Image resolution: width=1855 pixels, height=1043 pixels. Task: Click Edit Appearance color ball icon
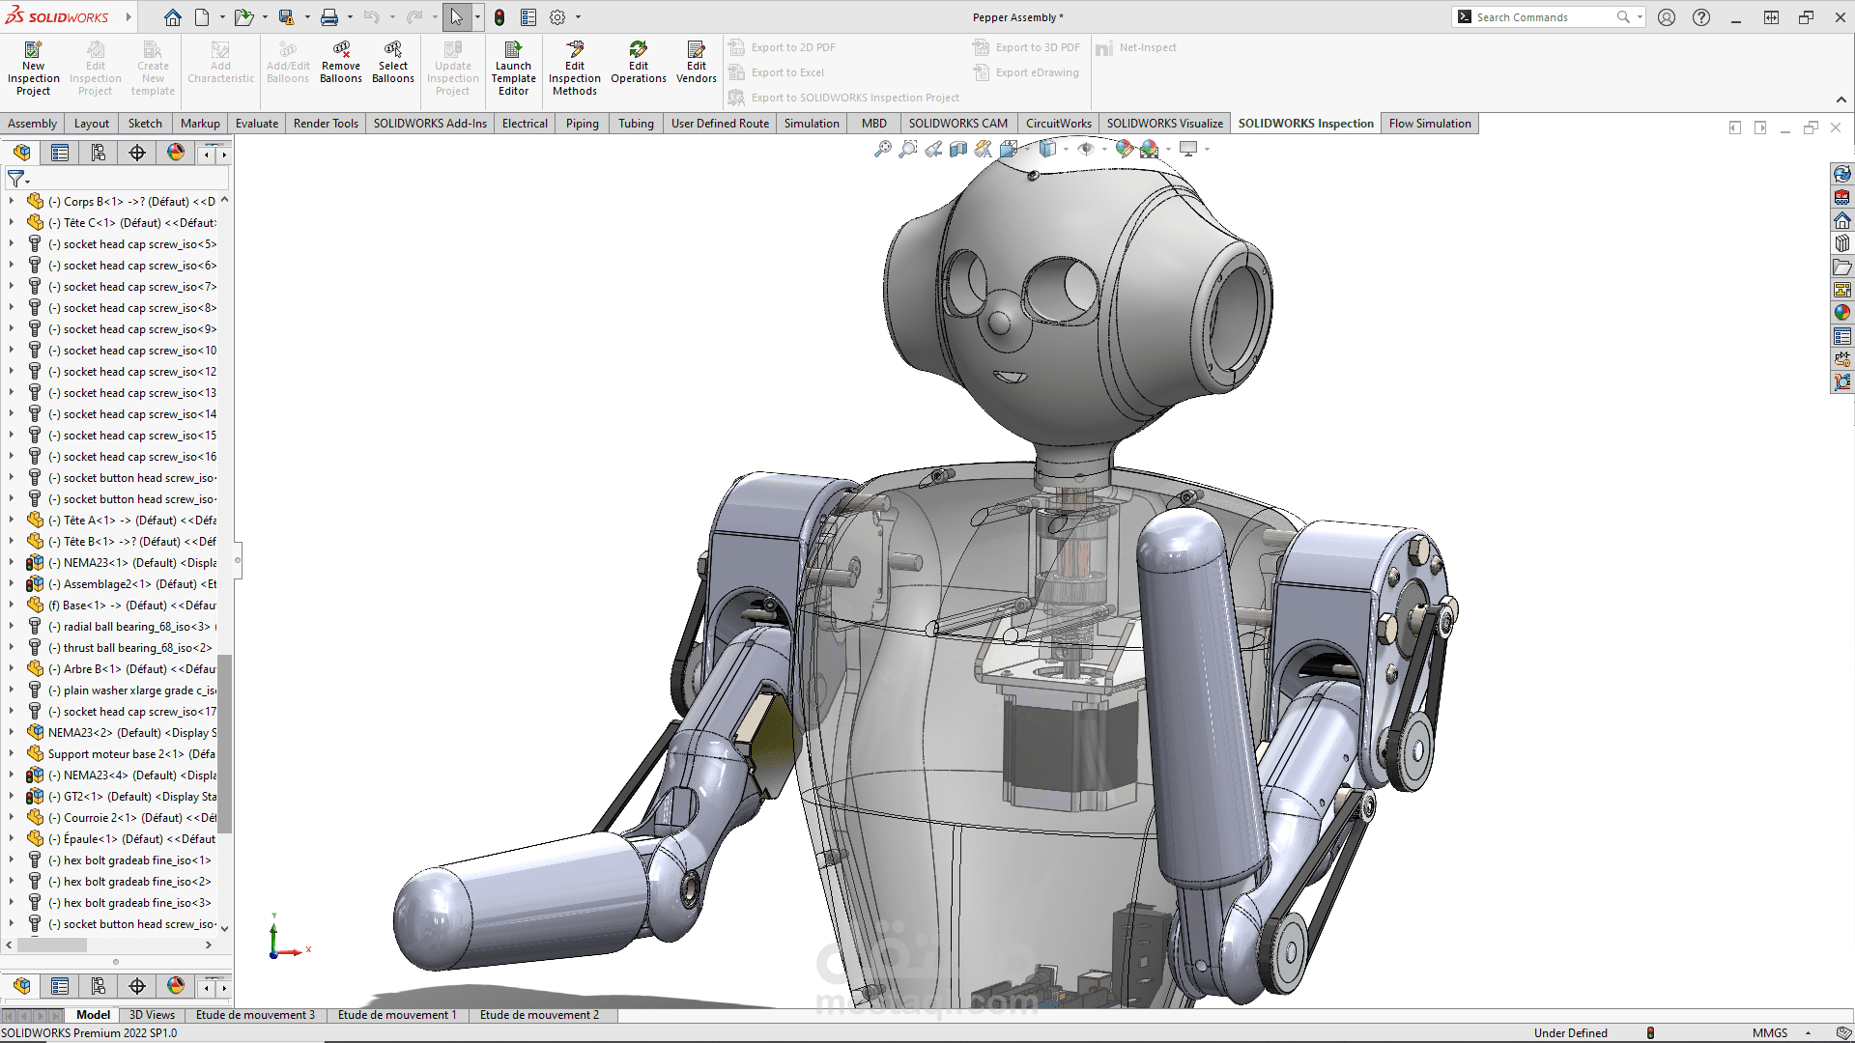1124,149
